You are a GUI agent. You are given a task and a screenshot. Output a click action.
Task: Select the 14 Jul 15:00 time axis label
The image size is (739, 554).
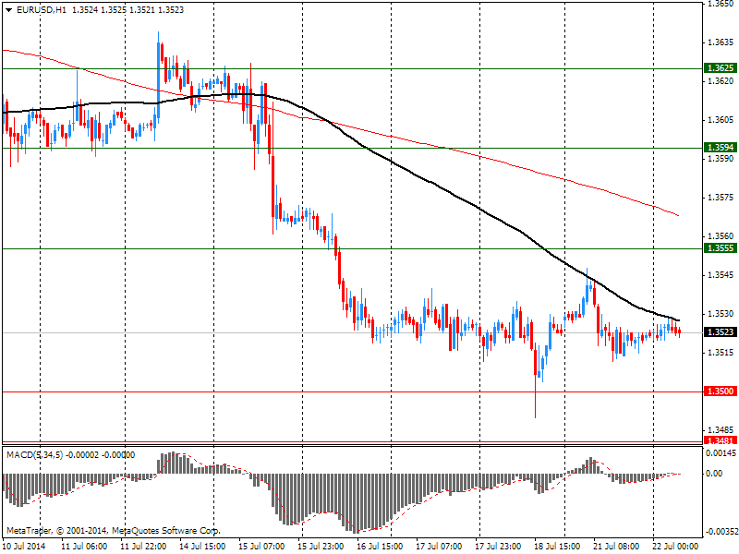(202, 547)
